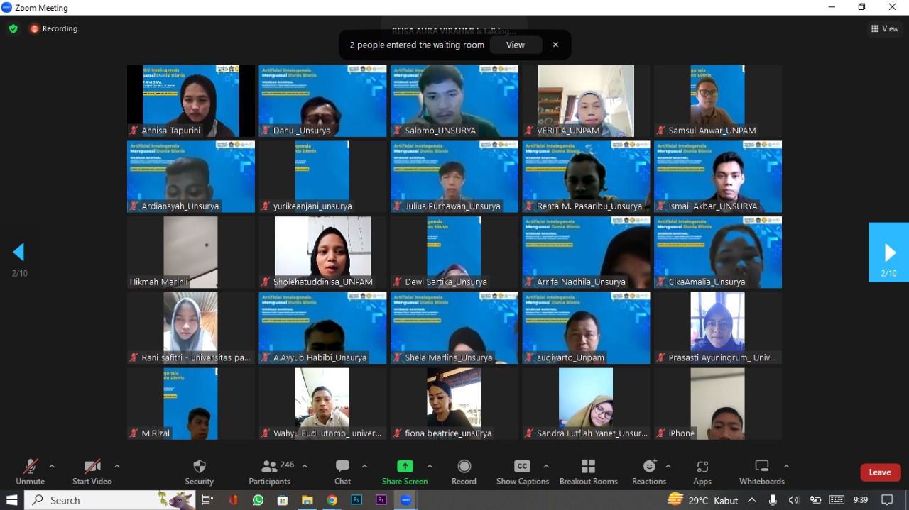Screen dimensions: 909x510
Task: Select Danu _Unsurya video tile
Action: click(x=322, y=101)
